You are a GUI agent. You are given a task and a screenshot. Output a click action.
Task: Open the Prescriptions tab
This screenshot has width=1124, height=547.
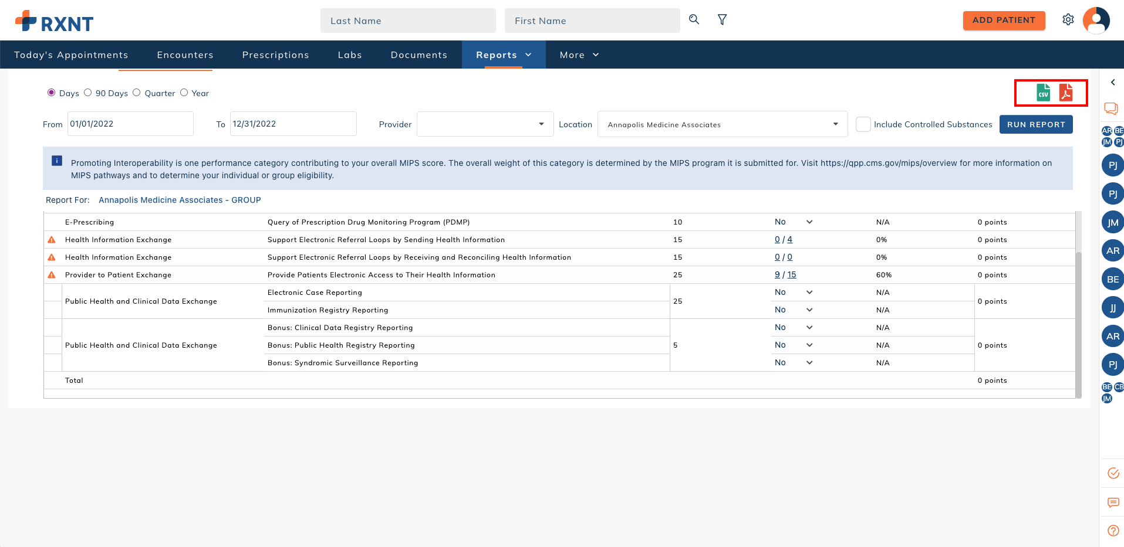[x=275, y=55]
